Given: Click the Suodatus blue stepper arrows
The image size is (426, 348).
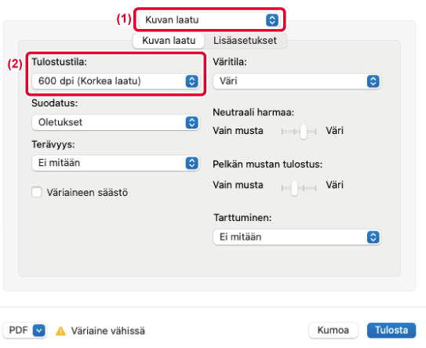Looking at the screenshot, I should (191, 122).
